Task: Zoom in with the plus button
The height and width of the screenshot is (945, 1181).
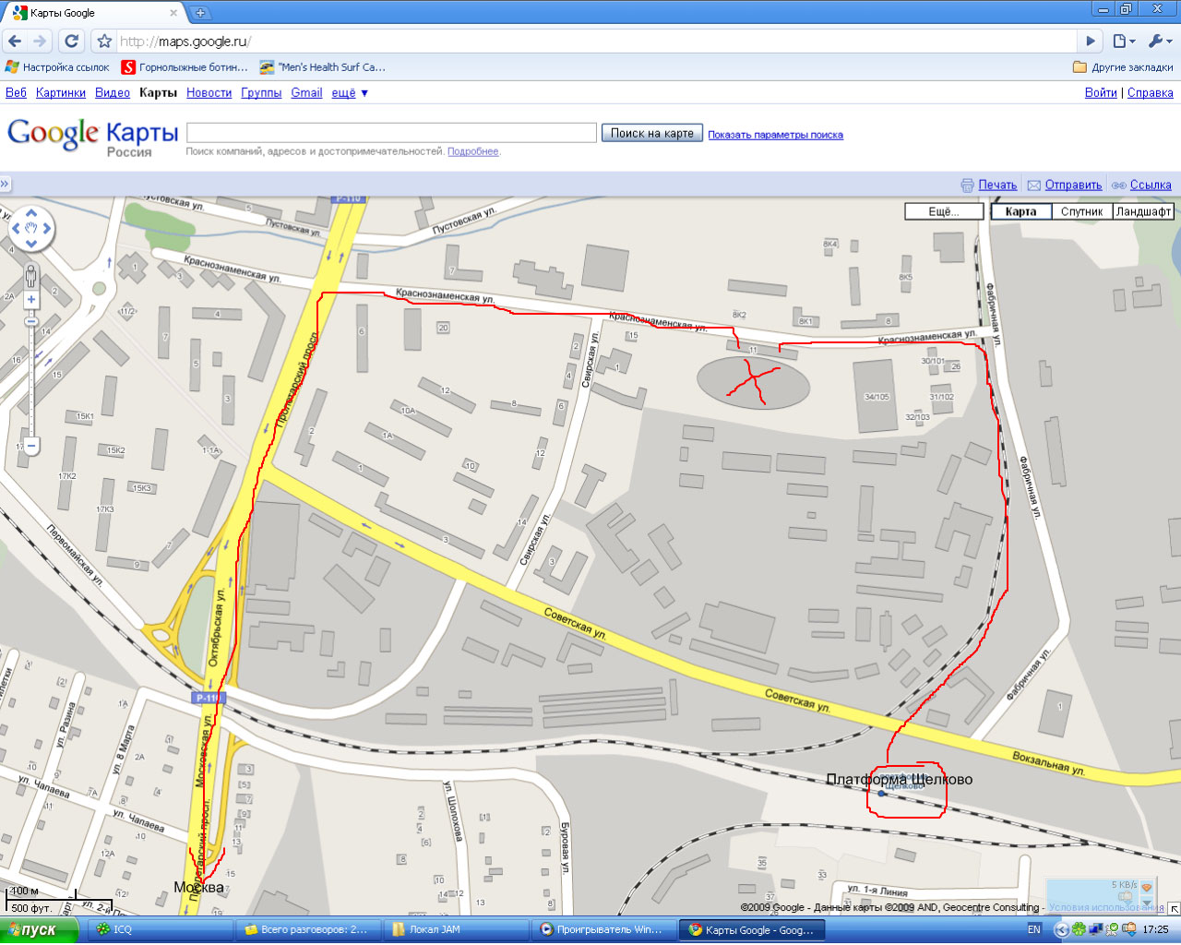Action: pos(30,300)
